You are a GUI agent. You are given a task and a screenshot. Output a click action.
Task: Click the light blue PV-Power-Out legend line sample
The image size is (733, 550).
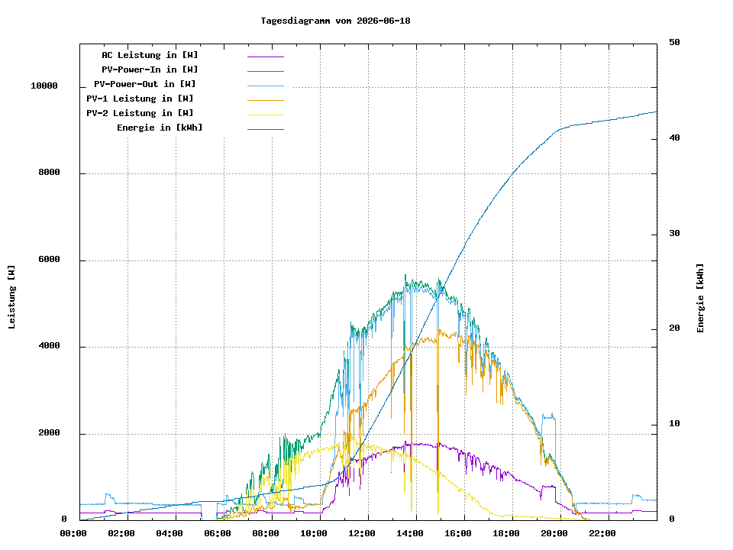(266, 86)
